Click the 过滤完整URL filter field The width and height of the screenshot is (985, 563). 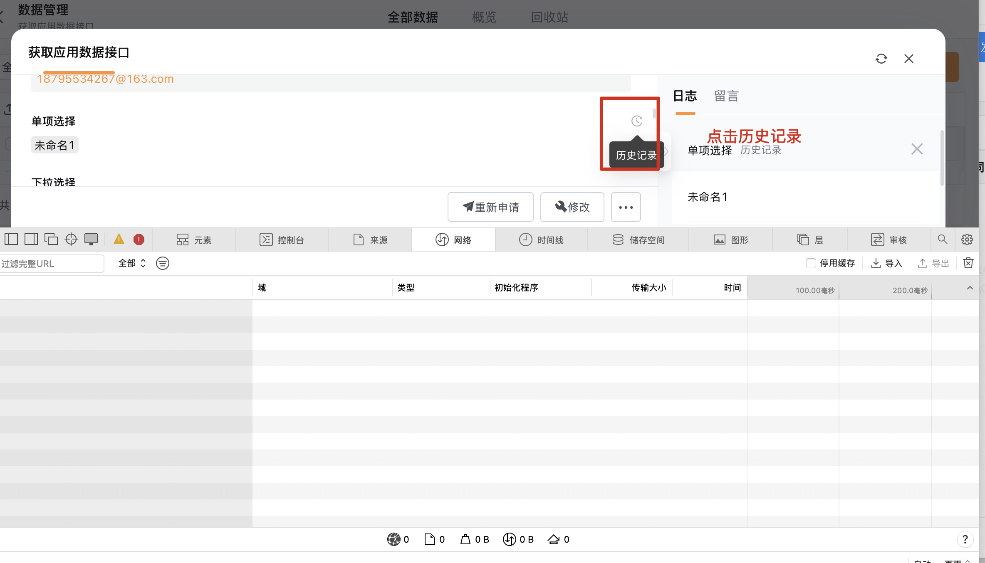pos(51,264)
